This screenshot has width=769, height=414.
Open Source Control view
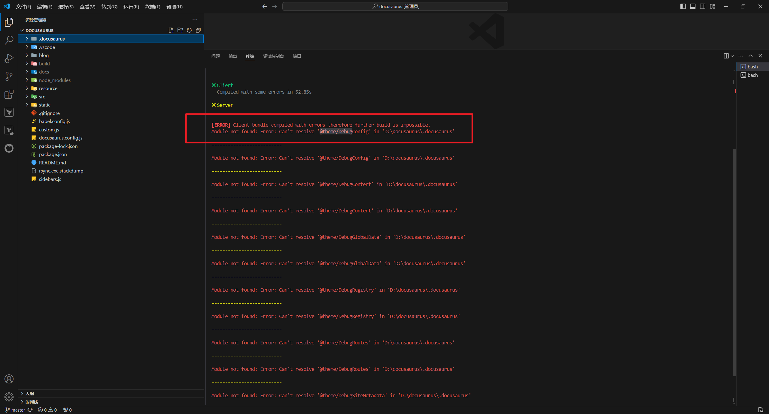coord(9,76)
